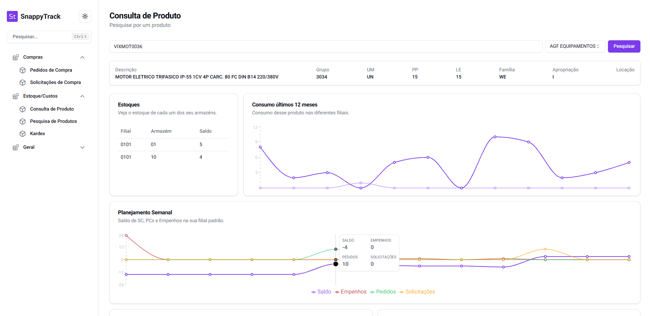The width and height of the screenshot is (650, 316).
Task: Click the Compras section grid icon
Action: (16, 57)
